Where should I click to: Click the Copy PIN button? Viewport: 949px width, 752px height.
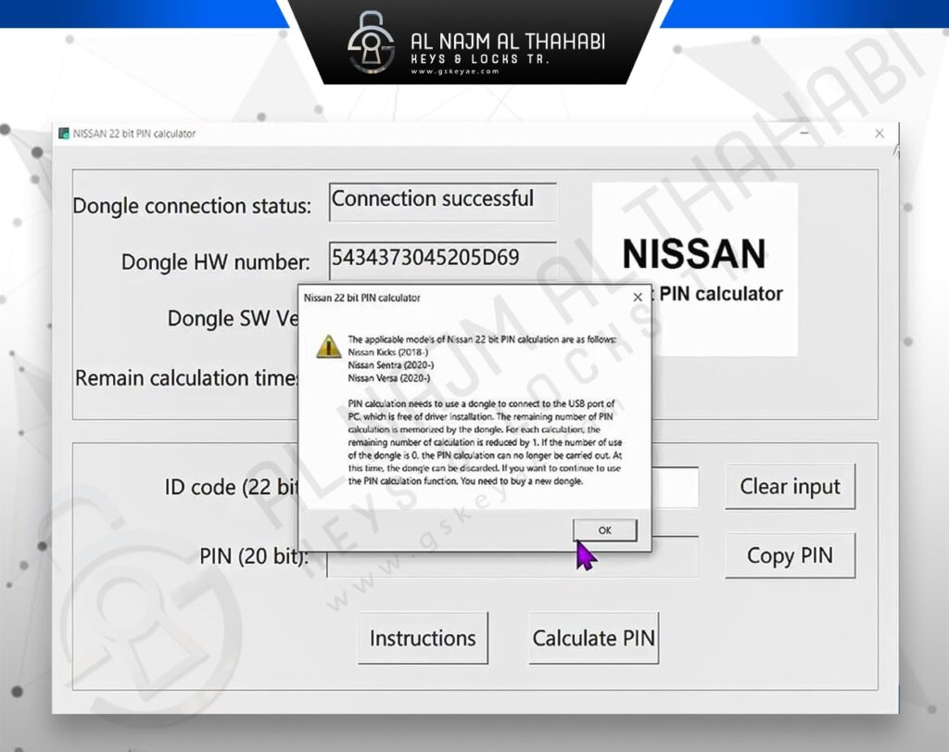790,555
